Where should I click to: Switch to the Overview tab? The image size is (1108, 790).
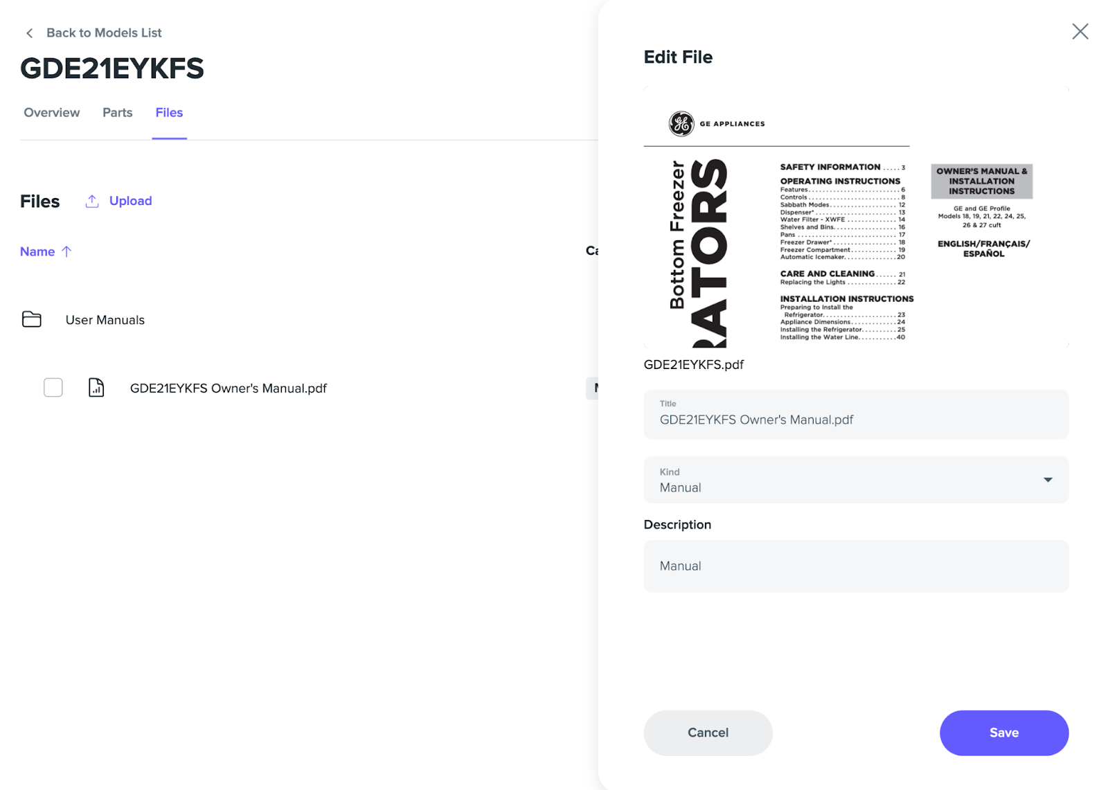(52, 112)
